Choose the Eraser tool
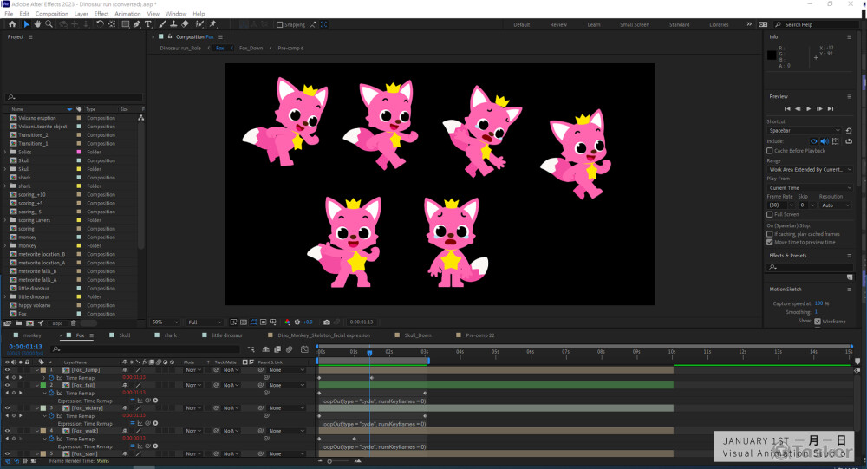The height and width of the screenshot is (469, 867). pyautogui.click(x=186, y=24)
